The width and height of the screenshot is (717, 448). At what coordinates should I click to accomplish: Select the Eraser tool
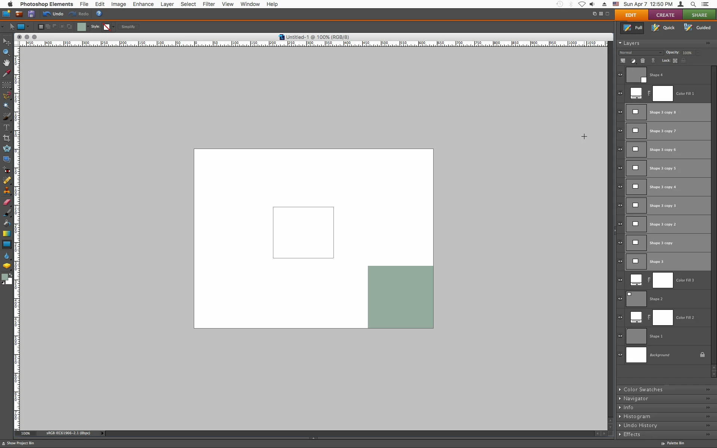pos(6,202)
